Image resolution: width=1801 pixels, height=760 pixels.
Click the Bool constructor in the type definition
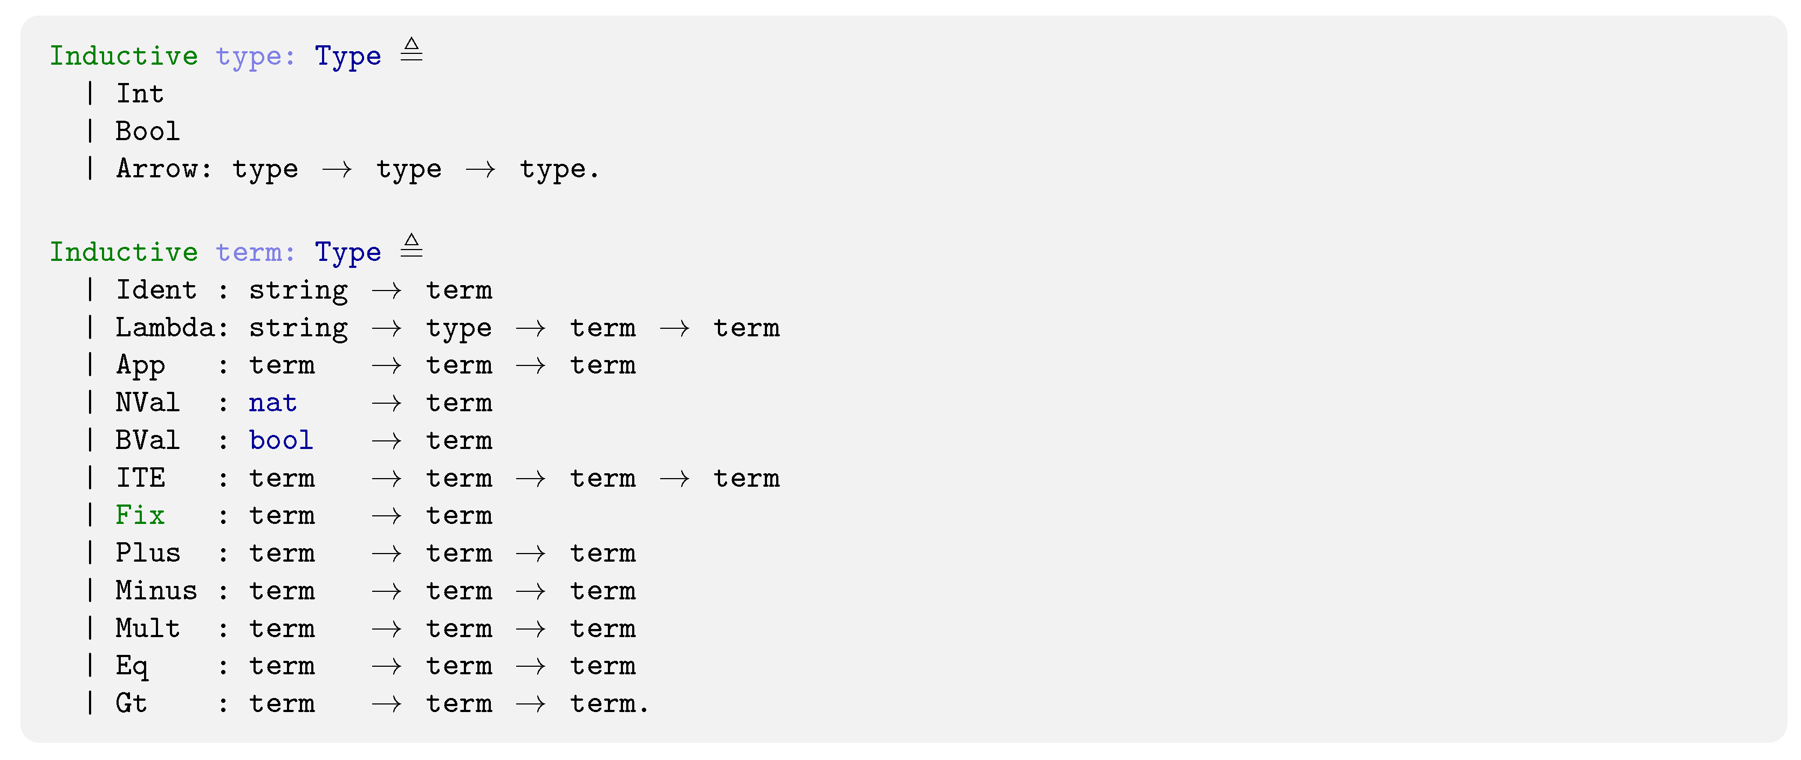click(147, 132)
